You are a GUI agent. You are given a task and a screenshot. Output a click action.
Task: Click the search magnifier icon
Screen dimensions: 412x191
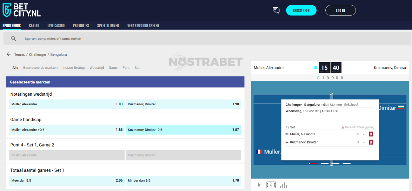[x=14, y=39]
